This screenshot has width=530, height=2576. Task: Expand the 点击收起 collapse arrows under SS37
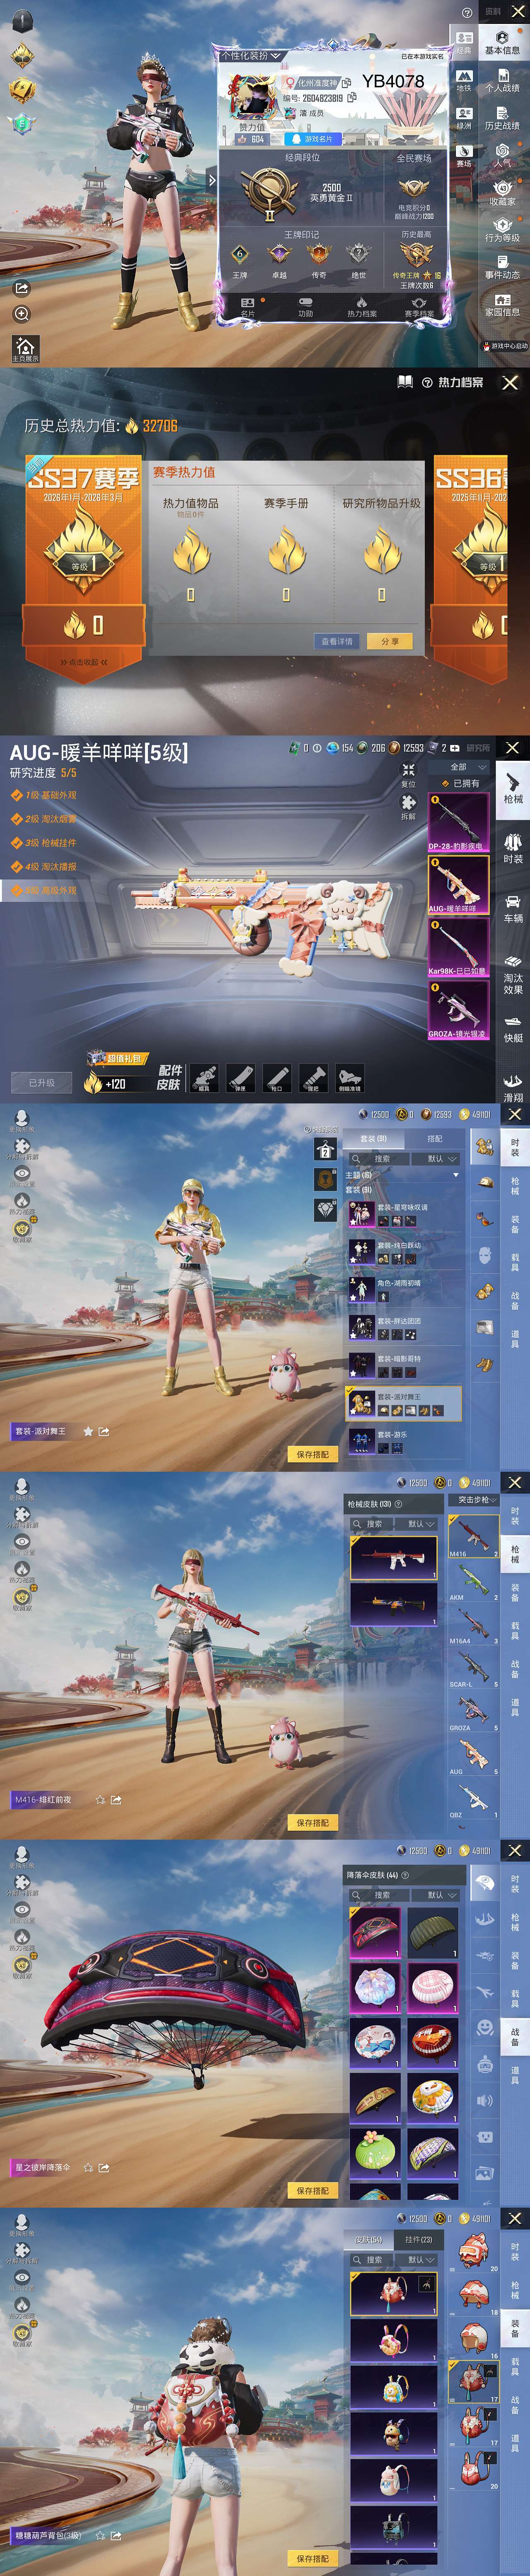coord(84,662)
